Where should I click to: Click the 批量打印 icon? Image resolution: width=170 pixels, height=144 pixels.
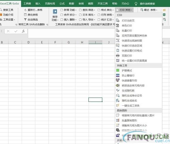coord(118,30)
